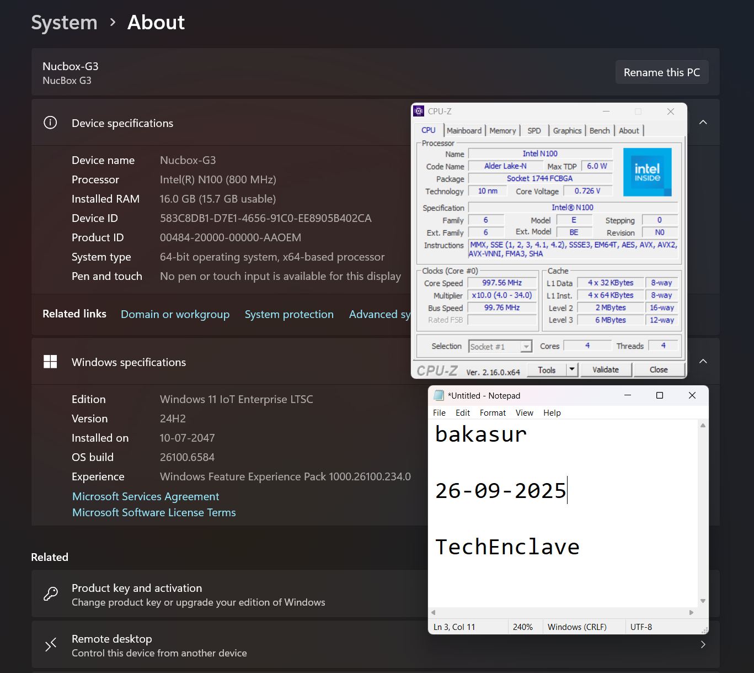Click the CPU-Z title bar app icon

(x=419, y=111)
